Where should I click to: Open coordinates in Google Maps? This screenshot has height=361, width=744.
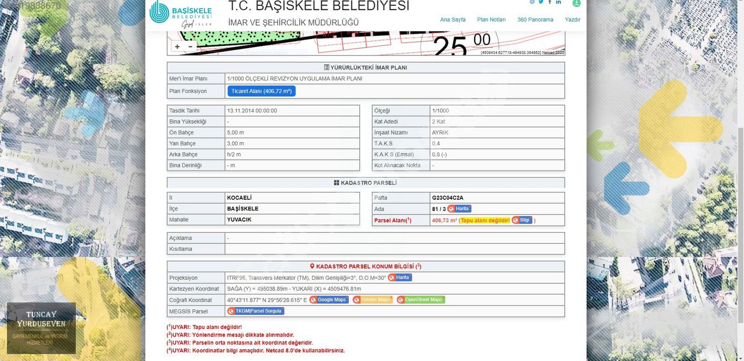point(329,300)
